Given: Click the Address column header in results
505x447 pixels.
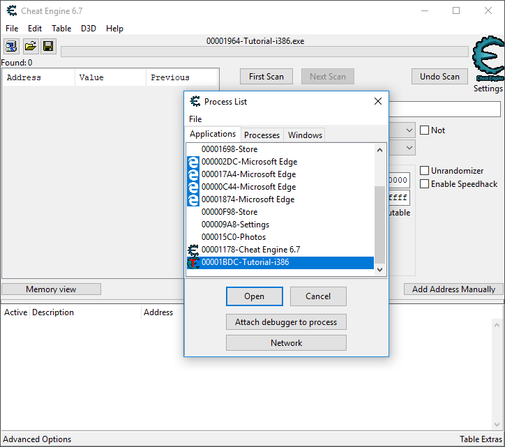Looking at the screenshot, I should tap(38, 77).
